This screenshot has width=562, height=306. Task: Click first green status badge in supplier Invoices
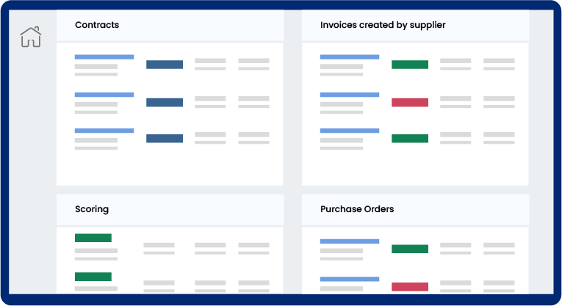410,65
